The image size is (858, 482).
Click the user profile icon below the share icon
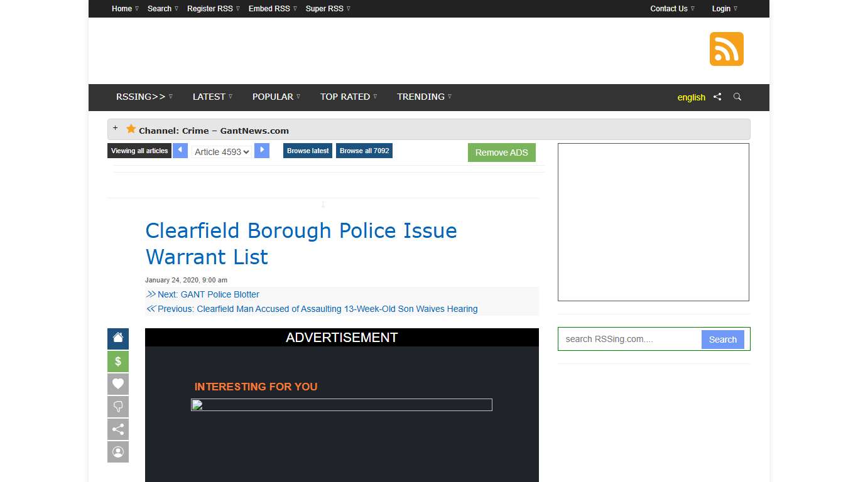point(117,451)
